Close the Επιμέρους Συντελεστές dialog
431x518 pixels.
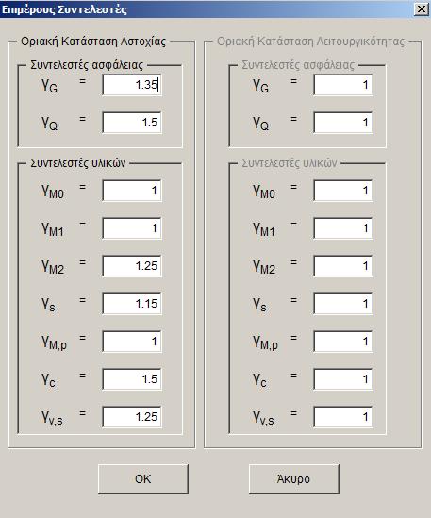(x=422, y=8)
